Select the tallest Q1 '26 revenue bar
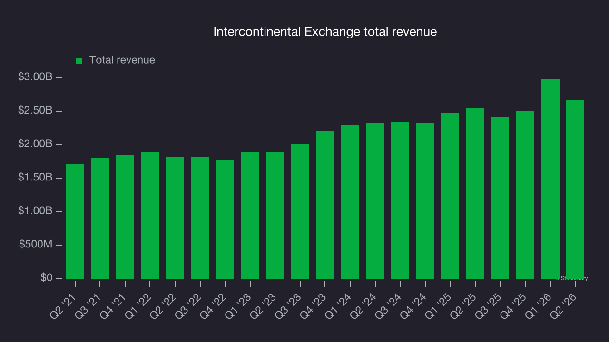 [550, 179]
